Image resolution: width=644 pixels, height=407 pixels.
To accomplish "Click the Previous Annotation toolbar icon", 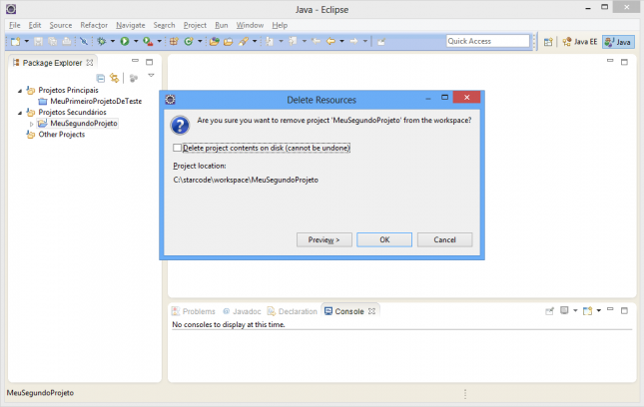I will coord(293,42).
